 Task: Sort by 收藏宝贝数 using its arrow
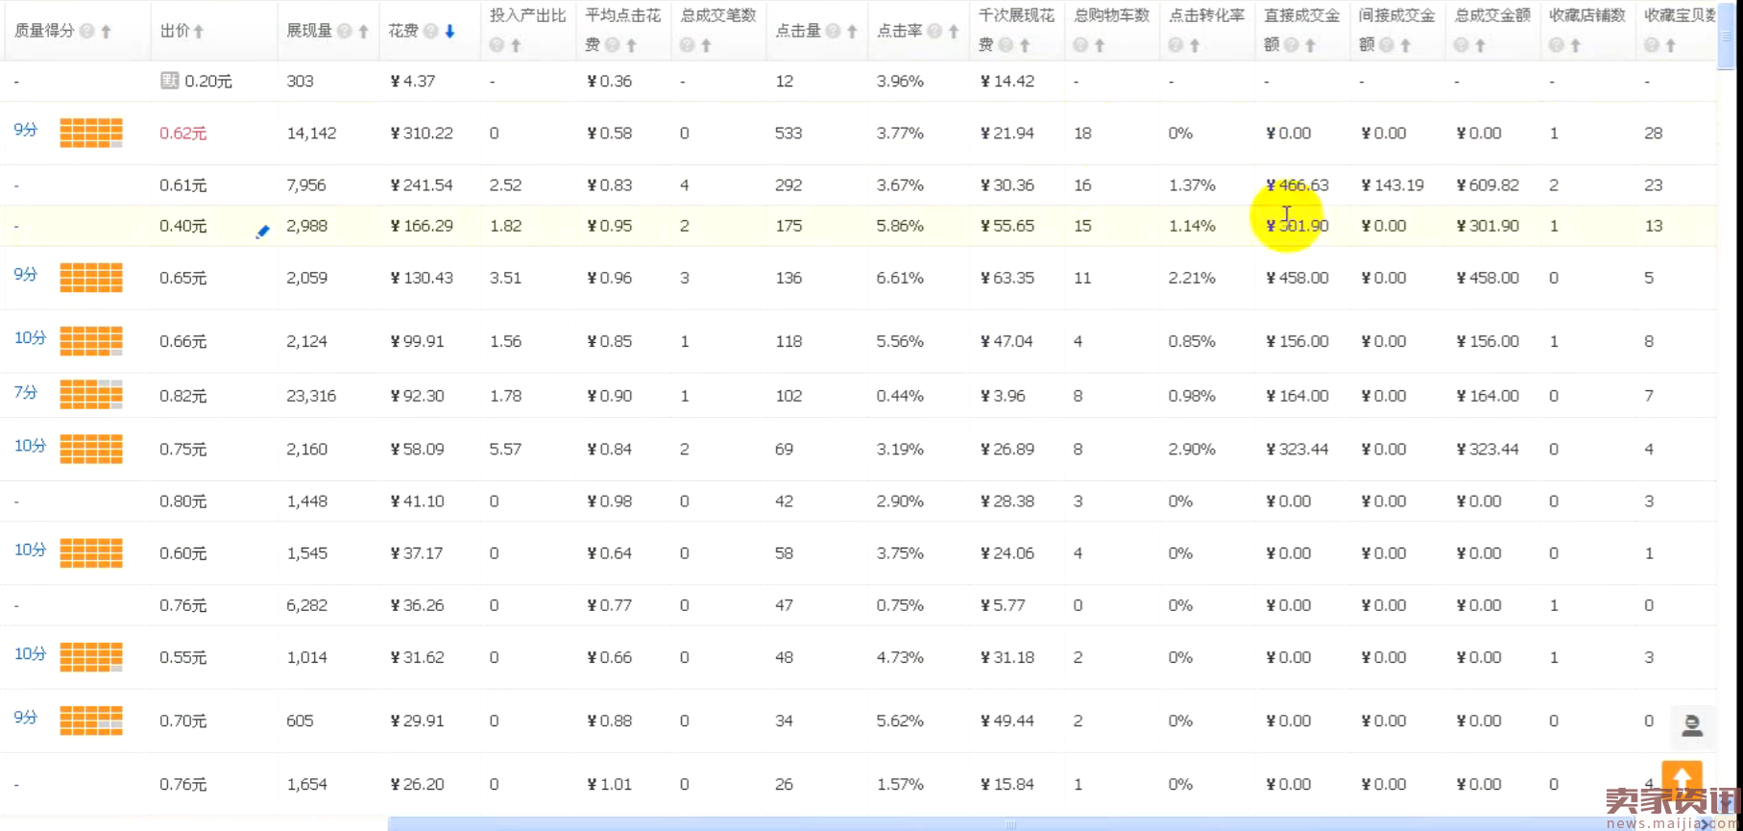click(1671, 45)
